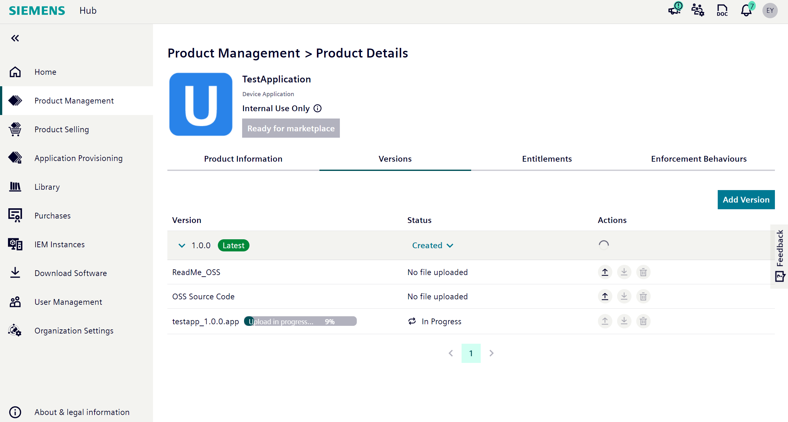Collapse the version 1.0.0 row
The height and width of the screenshot is (422, 788).
[x=182, y=245]
